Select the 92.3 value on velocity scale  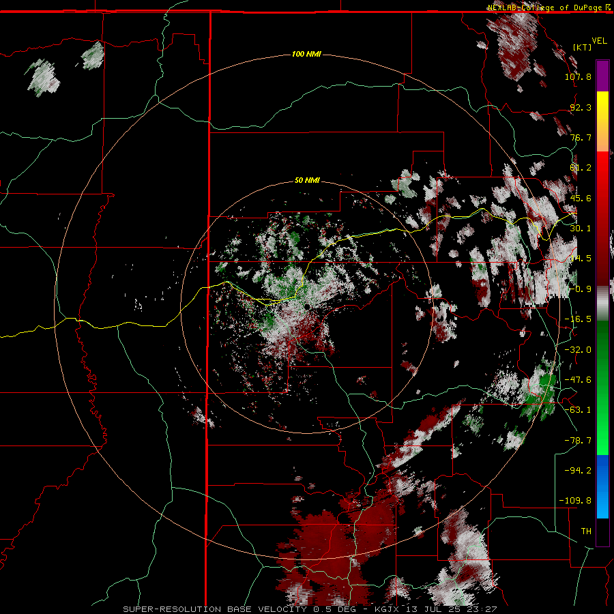click(x=581, y=107)
